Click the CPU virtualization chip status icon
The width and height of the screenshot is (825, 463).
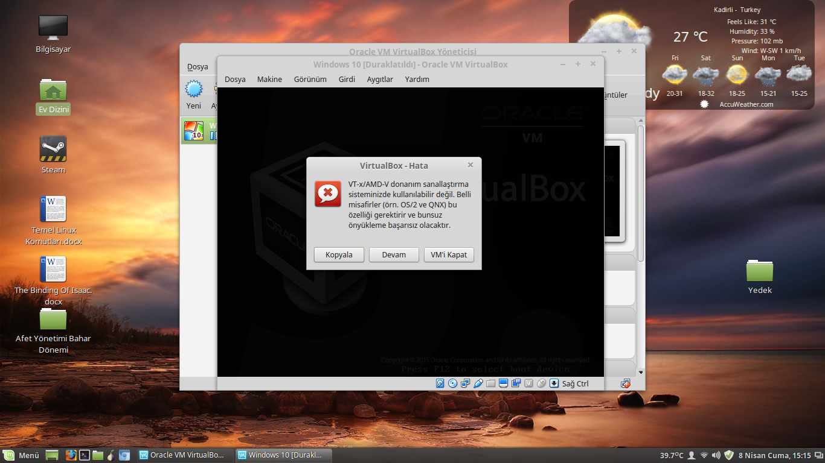pyautogui.click(x=528, y=383)
